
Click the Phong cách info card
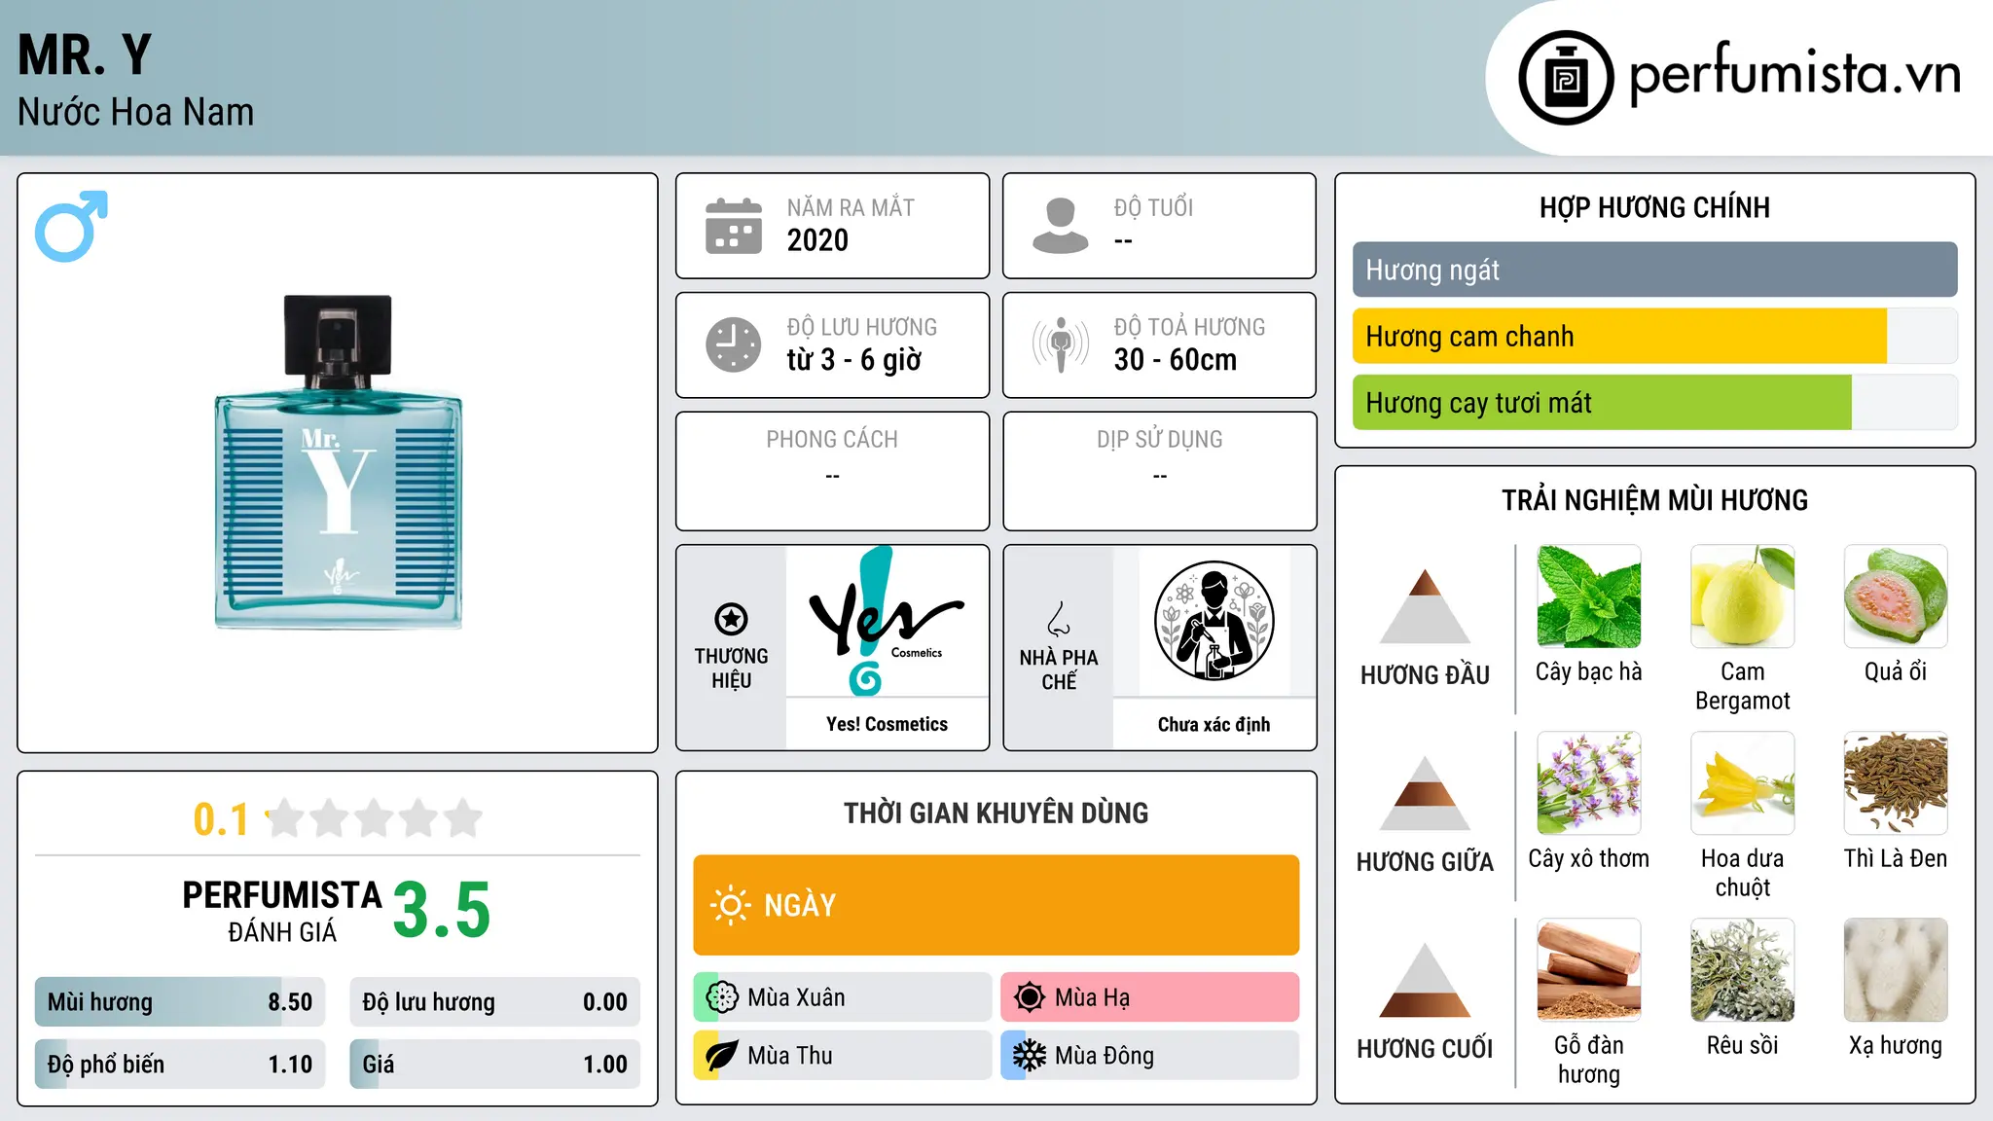coord(832,471)
